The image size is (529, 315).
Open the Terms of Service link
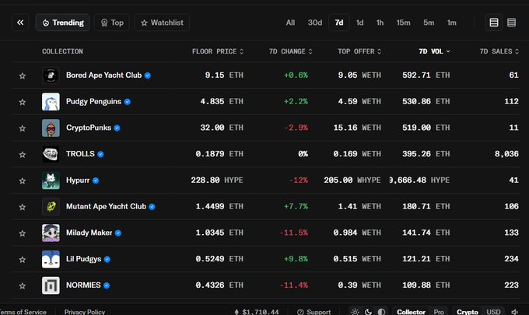pos(23,312)
